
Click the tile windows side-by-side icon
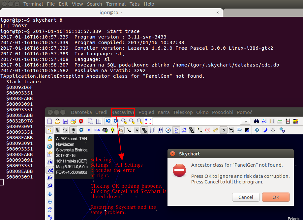point(99,121)
